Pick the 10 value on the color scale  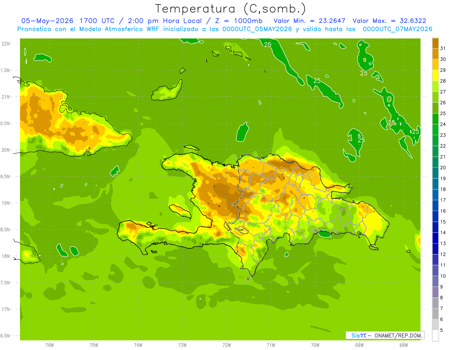(443, 276)
